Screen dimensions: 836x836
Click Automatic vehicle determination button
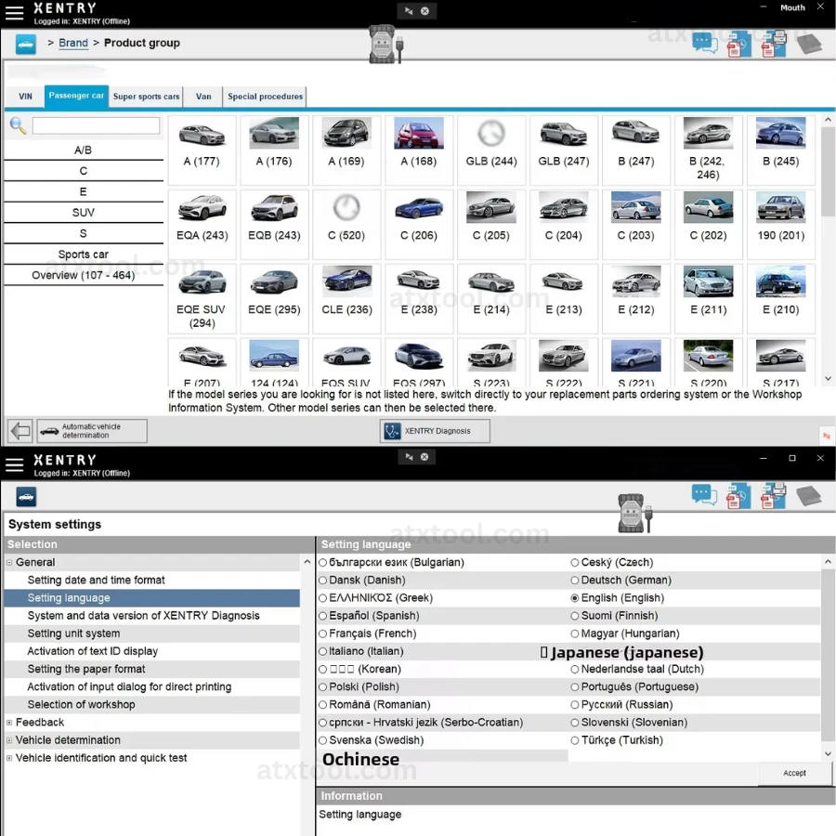(92, 431)
